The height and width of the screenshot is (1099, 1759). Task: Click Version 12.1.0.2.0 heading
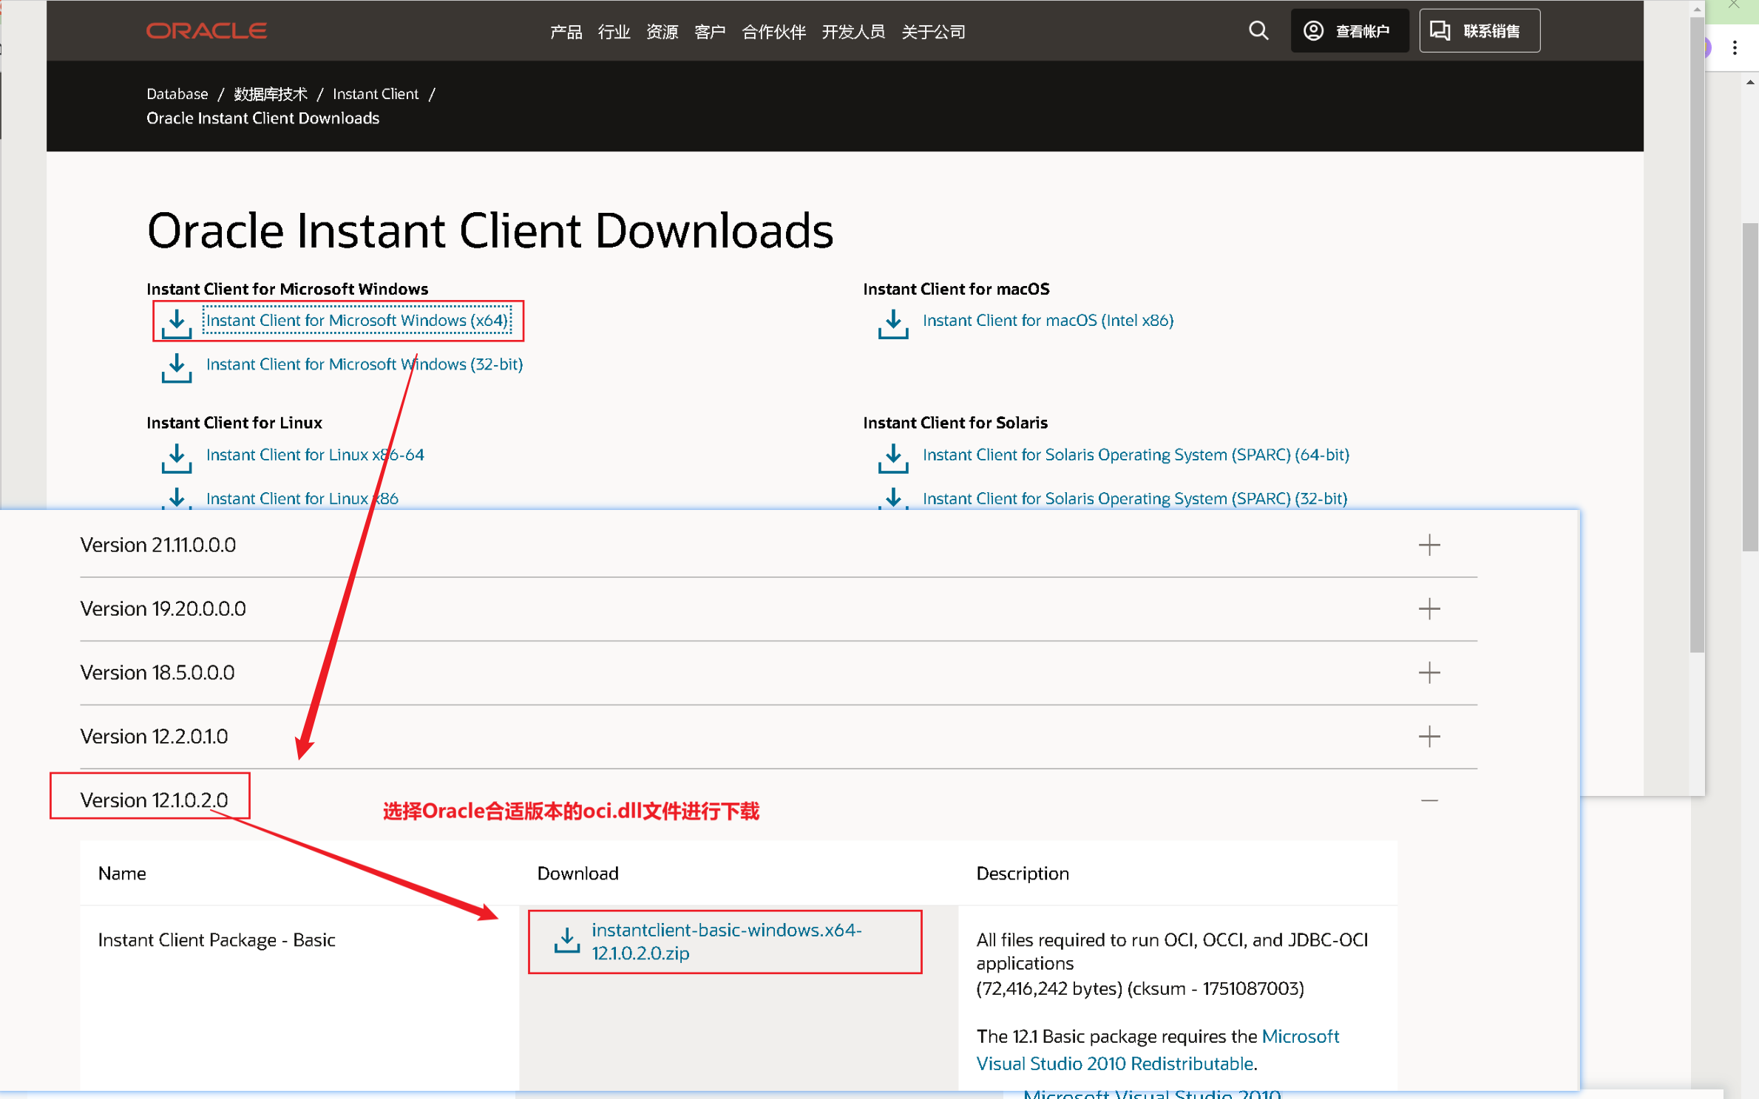pos(154,800)
